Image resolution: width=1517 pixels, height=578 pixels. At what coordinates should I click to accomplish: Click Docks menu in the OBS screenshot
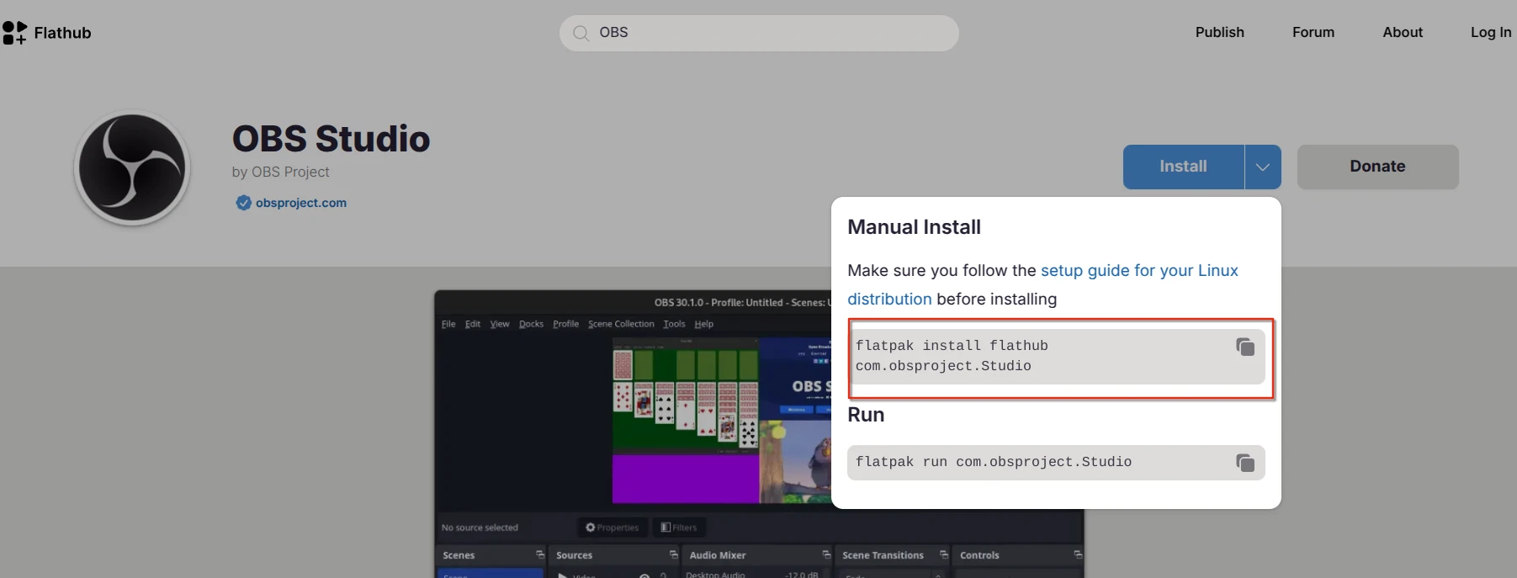click(x=531, y=324)
